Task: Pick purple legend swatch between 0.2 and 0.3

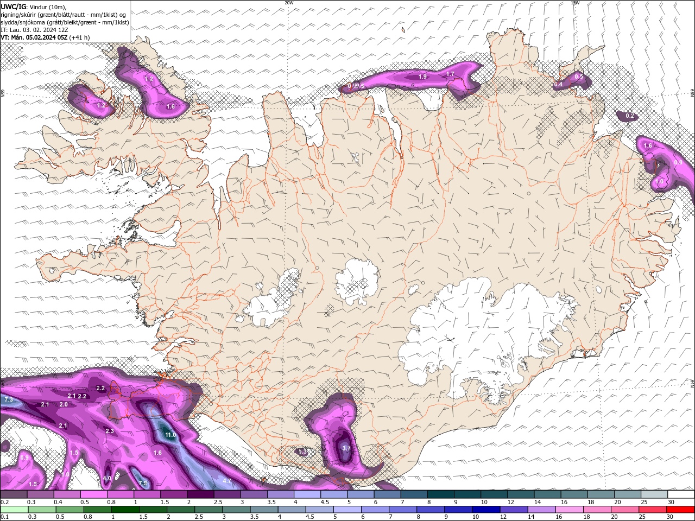Action: click(14, 494)
